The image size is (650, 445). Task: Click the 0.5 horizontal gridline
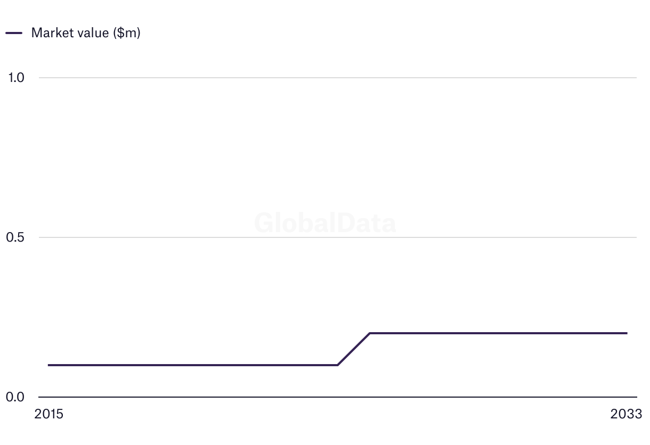click(x=338, y=237)
